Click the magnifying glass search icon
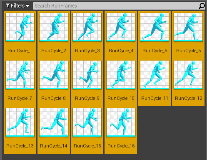 coord(202,6)
